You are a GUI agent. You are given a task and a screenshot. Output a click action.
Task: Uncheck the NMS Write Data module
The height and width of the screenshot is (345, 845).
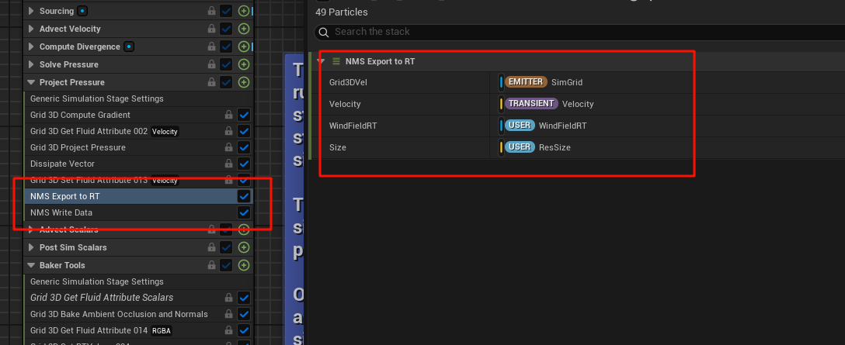(244, 212)
